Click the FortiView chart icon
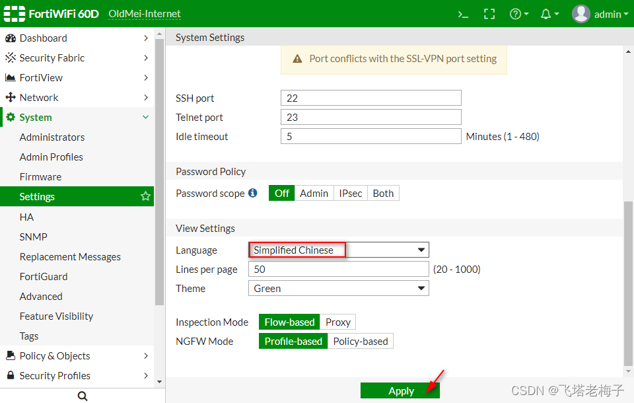The height and width of the screenshot is (403, 634). click(x=11, y=78)
